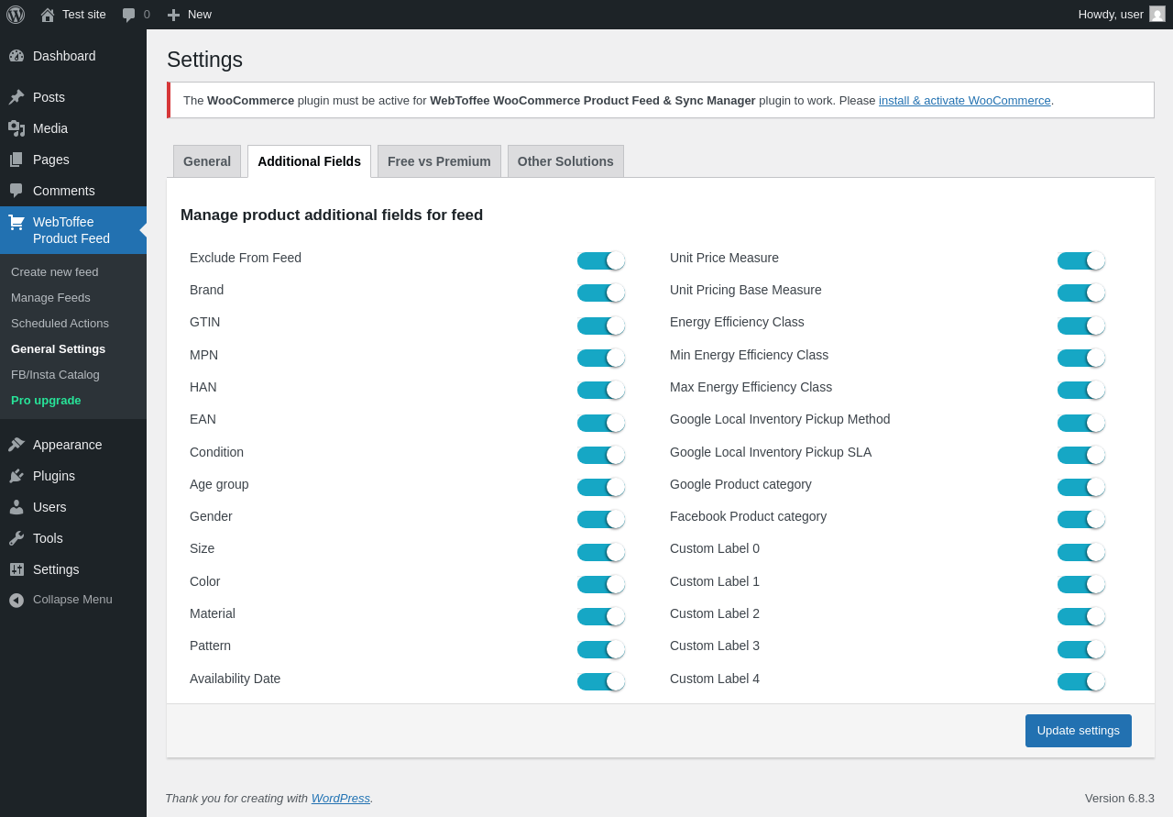
Task: Open the New content dropdown
Action: pos(190,15)
